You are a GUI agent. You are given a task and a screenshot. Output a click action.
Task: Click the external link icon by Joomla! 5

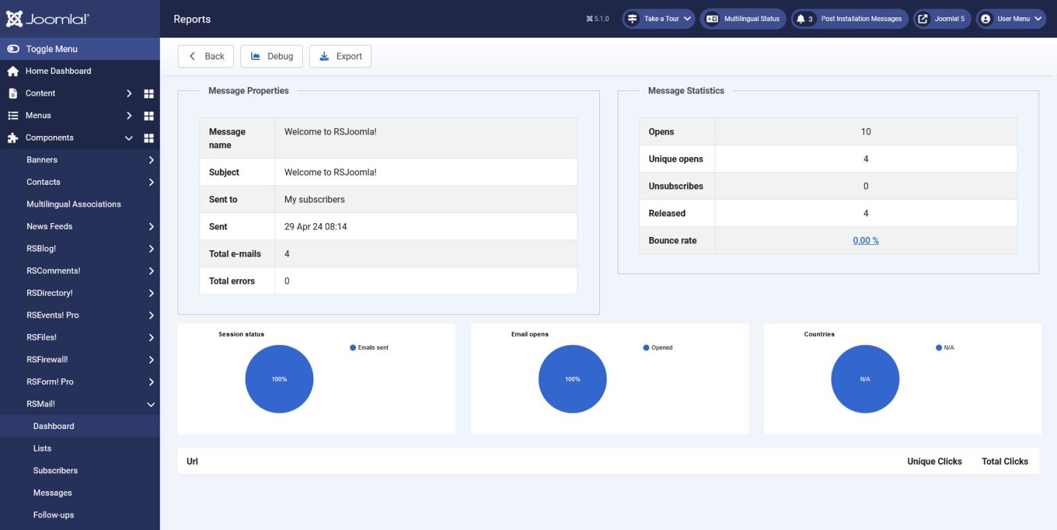coord(923,18)
